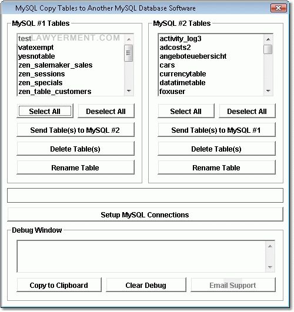Viewport: 294px width, 312px height.
Task: Select cars table in MySQL #2 list
Action: click(x=211, y=65)
